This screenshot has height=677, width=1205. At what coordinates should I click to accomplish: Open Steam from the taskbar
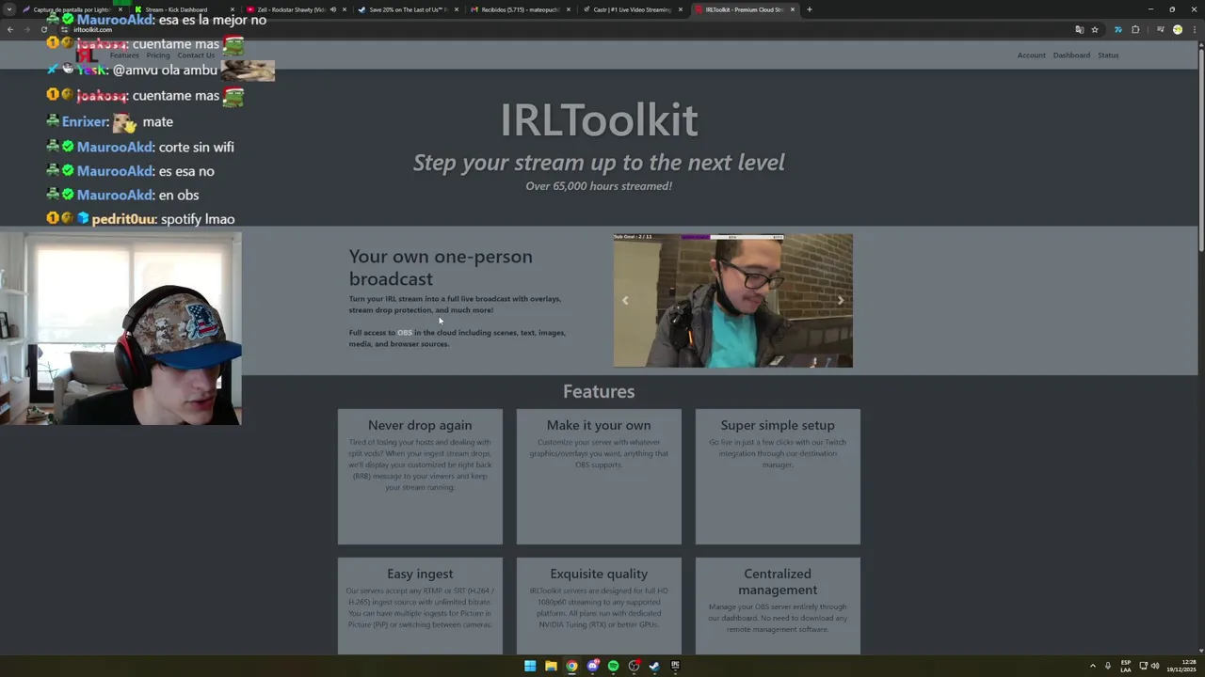coord(654,666)
